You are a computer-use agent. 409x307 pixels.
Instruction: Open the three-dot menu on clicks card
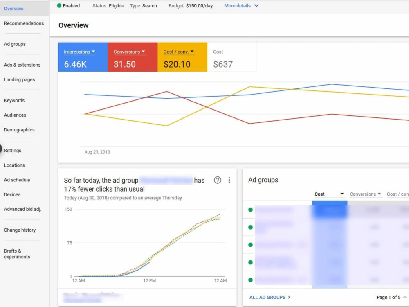pyautogui.click(x=229, y=180)
